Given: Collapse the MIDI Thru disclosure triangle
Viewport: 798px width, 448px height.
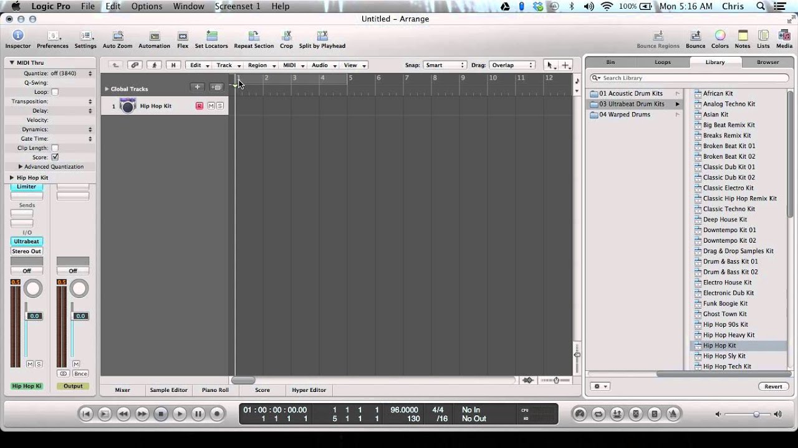Looking at the screenshot, I should [11, 63].
